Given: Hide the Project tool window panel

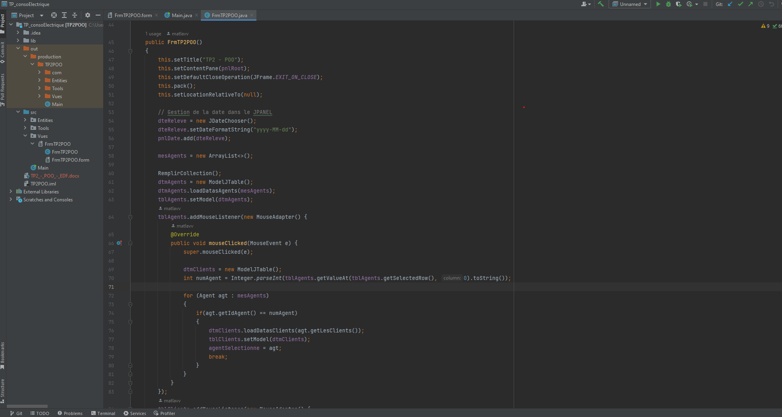Looking at the screenshot, I should coord(98,15).
